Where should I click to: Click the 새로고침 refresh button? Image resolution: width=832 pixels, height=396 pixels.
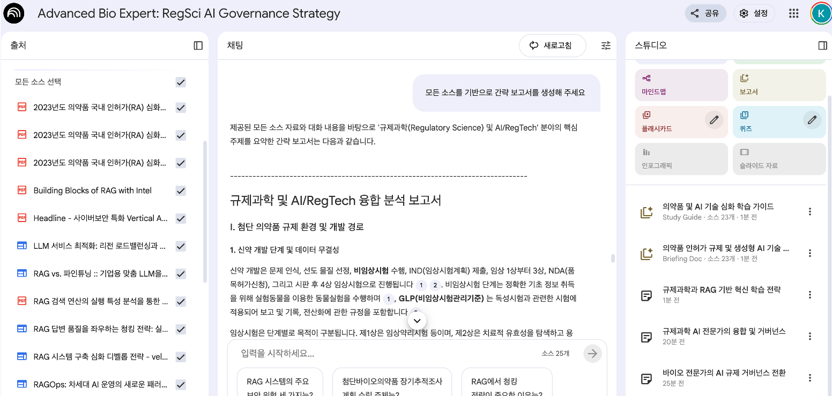552,45
